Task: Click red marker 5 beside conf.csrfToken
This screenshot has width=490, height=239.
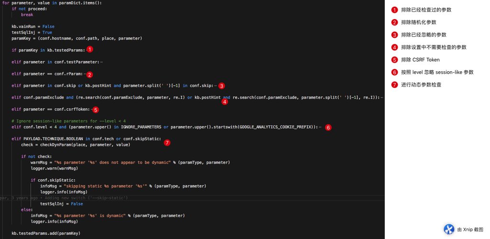Action: click(95, 109)
